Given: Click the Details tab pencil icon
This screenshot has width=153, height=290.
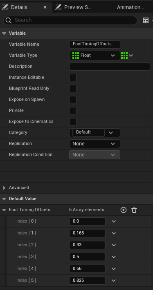Looking at the screenshot, I should pyautogui.click(x=5, y=7).
